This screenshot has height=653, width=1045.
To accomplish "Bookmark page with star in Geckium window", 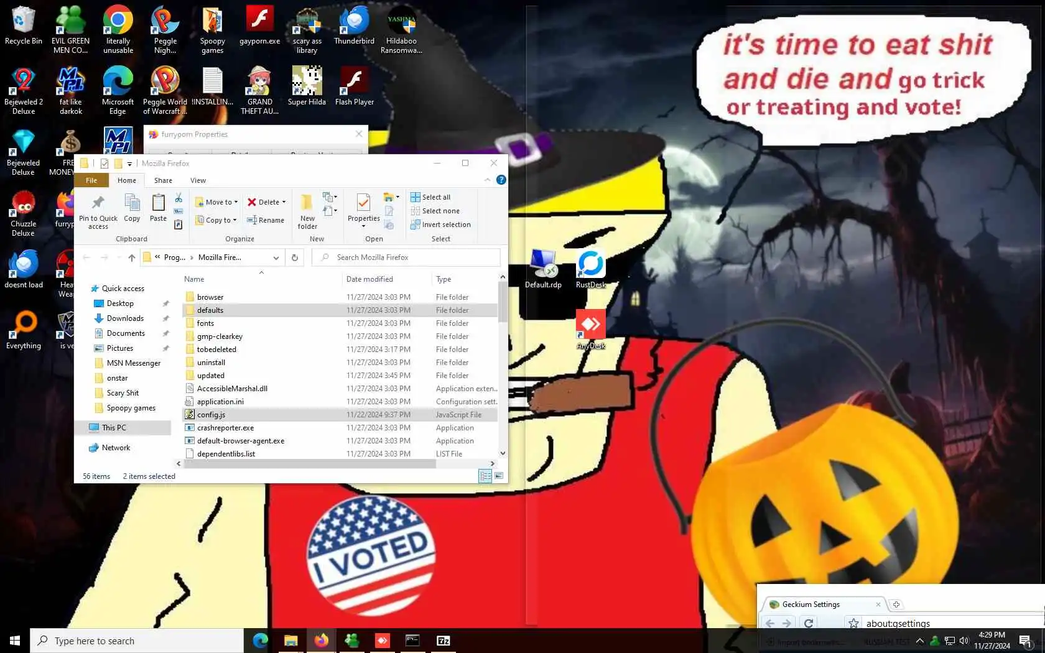I will [853, 623].
